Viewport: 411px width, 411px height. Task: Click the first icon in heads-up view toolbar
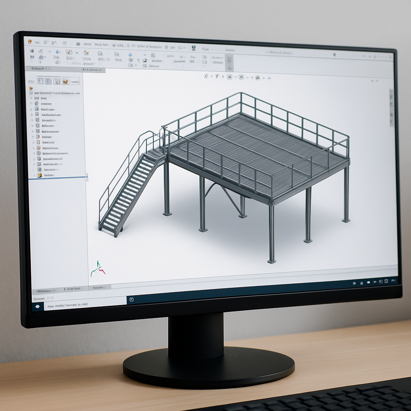click(x=206, y=76)
